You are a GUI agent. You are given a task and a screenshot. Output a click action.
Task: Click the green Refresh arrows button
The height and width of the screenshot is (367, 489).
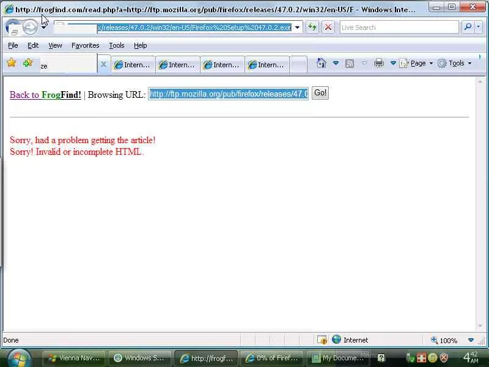(312, 28)
